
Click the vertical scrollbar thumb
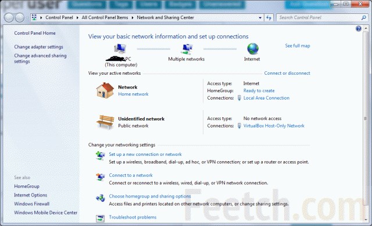(x=366, y=118)
